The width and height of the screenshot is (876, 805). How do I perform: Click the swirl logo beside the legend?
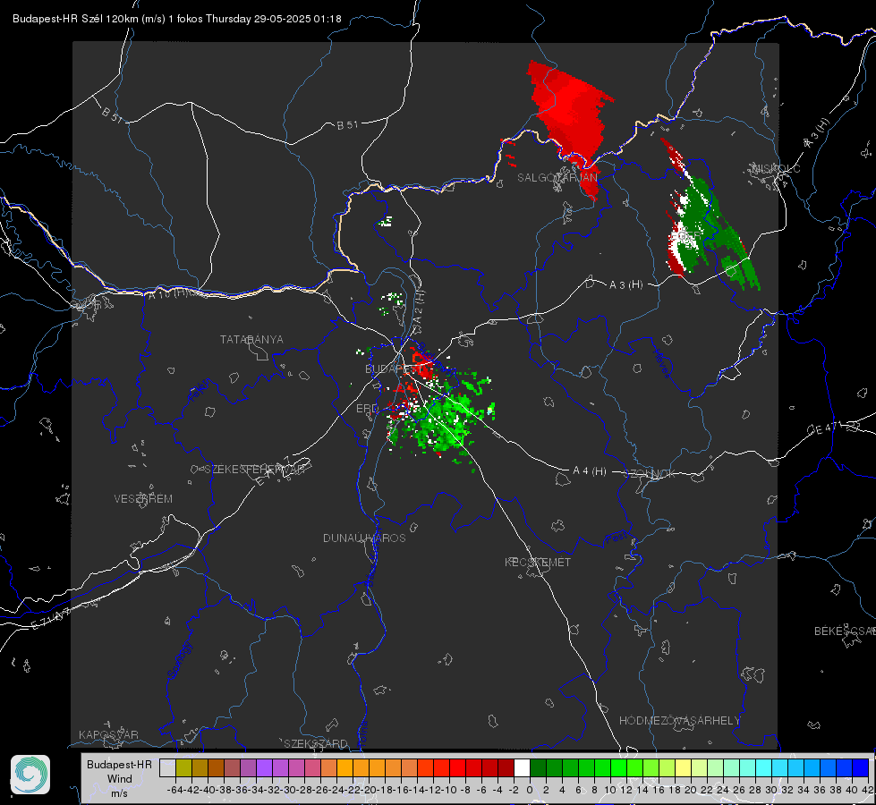click(x=30, y=775)
